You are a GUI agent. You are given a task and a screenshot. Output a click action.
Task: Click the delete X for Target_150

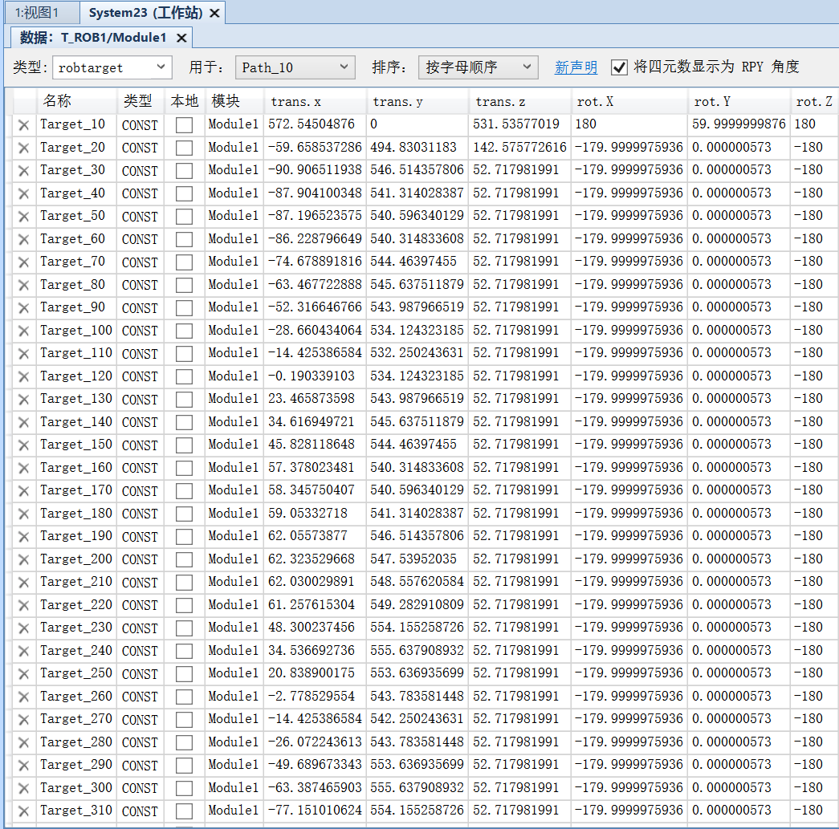pyautogui.click(x=23, y=445)
